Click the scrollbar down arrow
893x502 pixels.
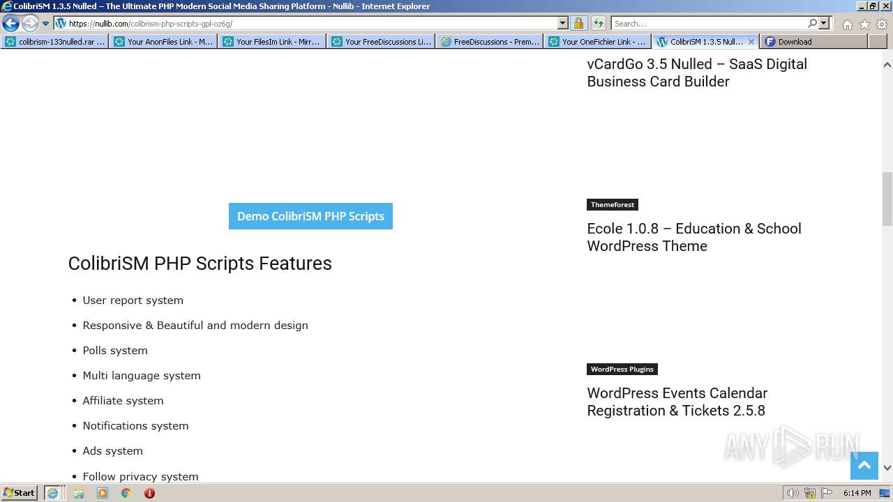tap(887, 468)
